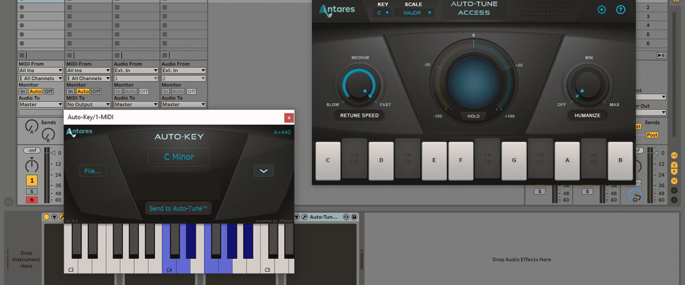Toggle the A note key in Auto-Tune Access
Image resolution: width=685 pixels, height=285 pixels.
point(567,160)
